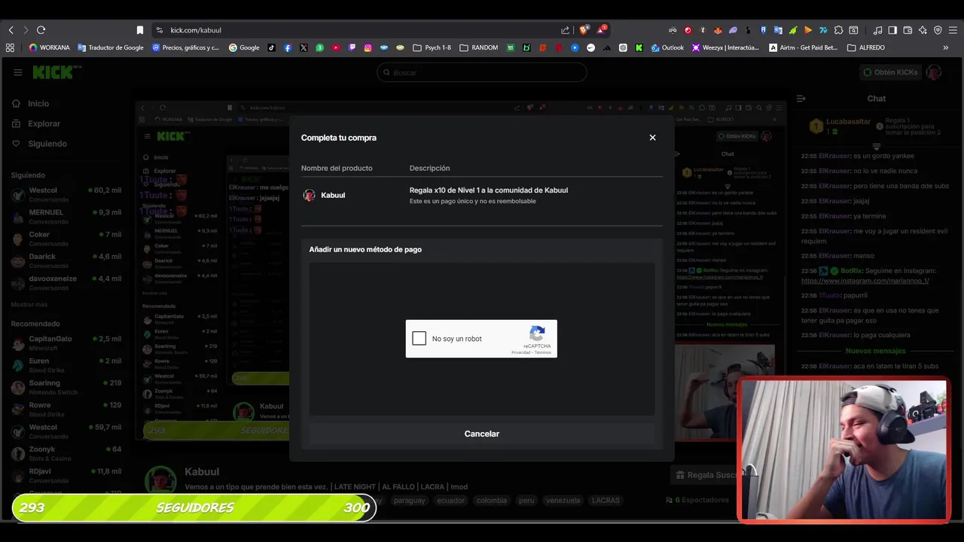964x542 pixels.
Task: Open the RANDOM bookmarks folder
Action: pyautogui.click(x=478, y=47)
